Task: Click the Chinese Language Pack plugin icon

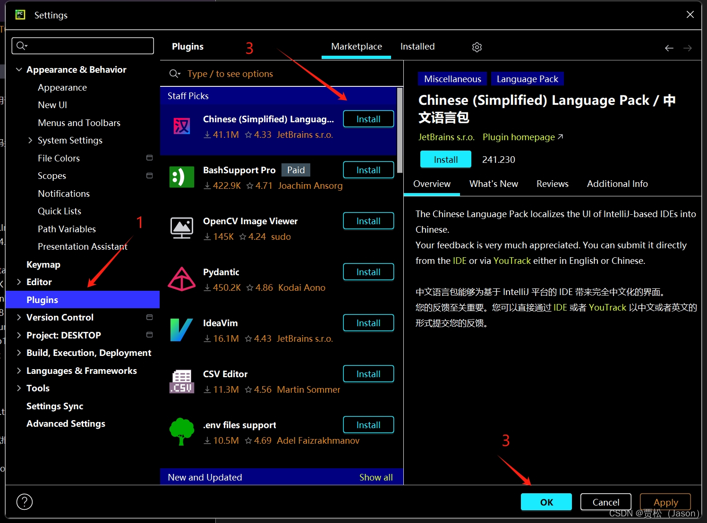Action: [182, 126]
